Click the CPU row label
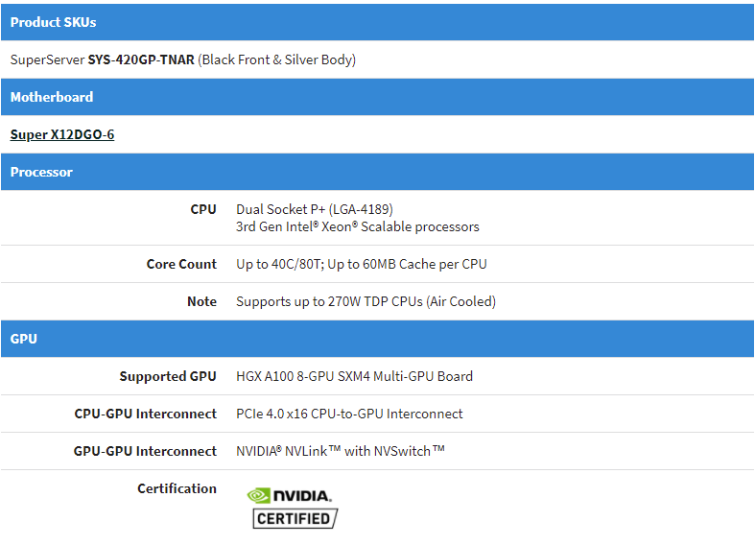This screenshot has width=755, height=545. pos(203,209)
